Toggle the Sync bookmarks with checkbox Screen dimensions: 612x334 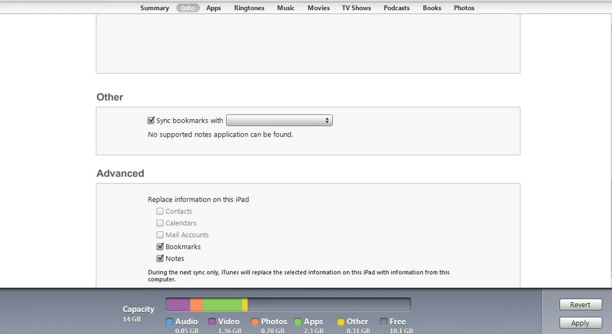tap(151, 121)
